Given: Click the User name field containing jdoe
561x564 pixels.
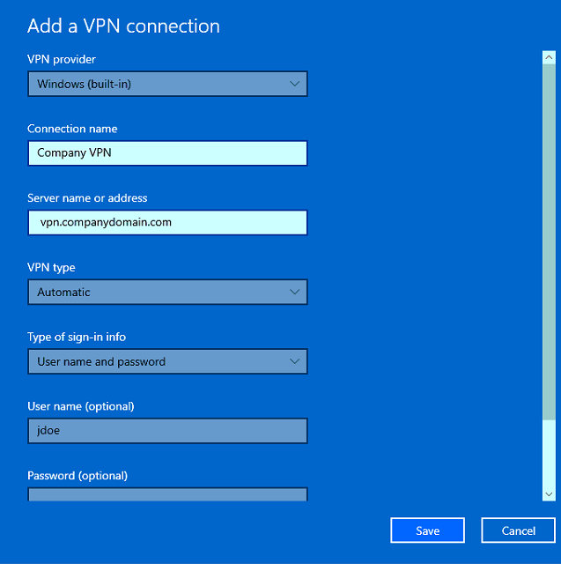Looking at the screenshot, I should click(x=167, y=431).
